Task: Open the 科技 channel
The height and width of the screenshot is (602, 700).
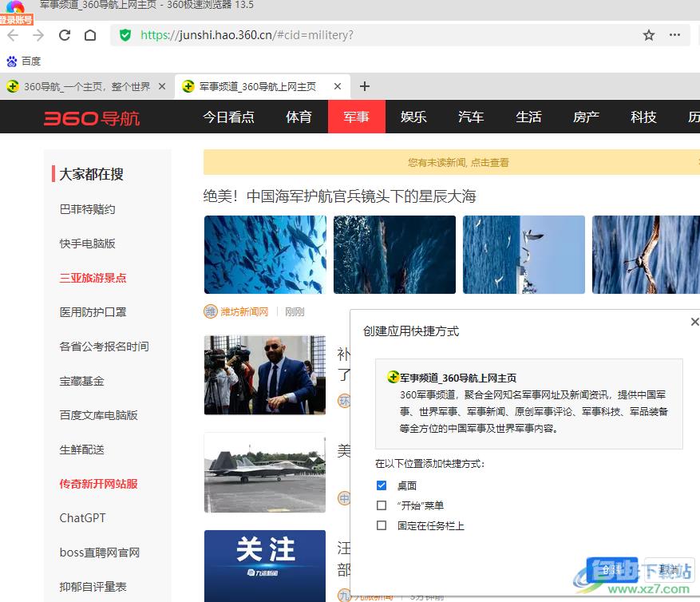Action: tap(643, 117)
